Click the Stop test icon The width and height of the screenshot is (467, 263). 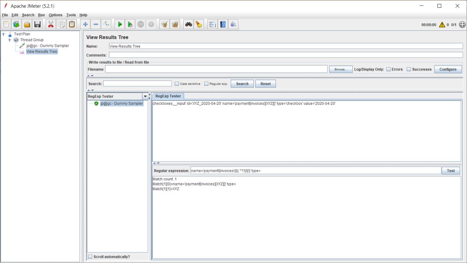pyautogui.click(x=140, y=25)
